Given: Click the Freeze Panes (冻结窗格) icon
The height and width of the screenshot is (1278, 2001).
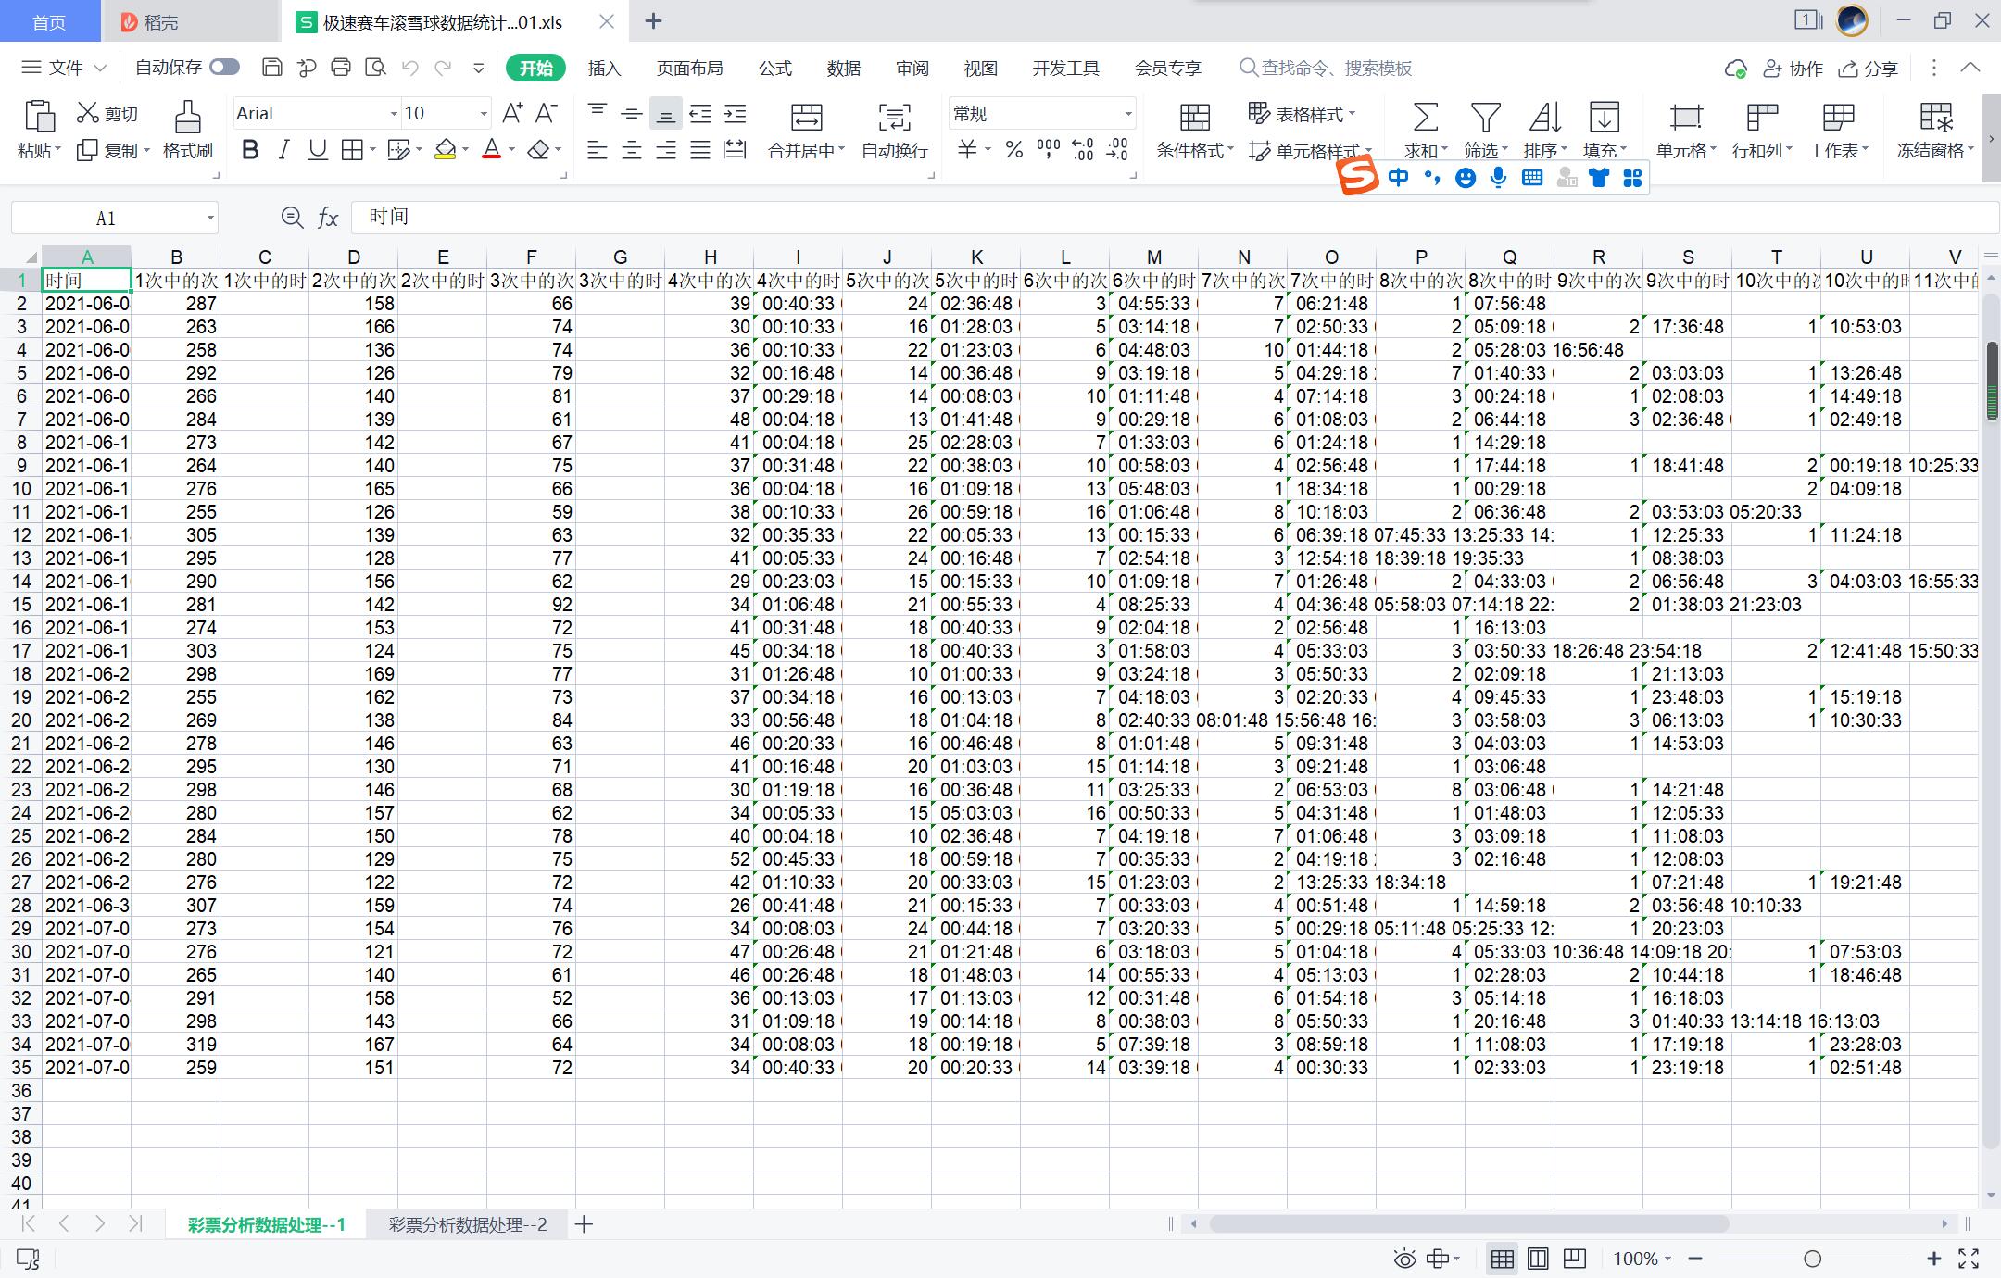Looking at the screenshot, I should point(1935,118).
